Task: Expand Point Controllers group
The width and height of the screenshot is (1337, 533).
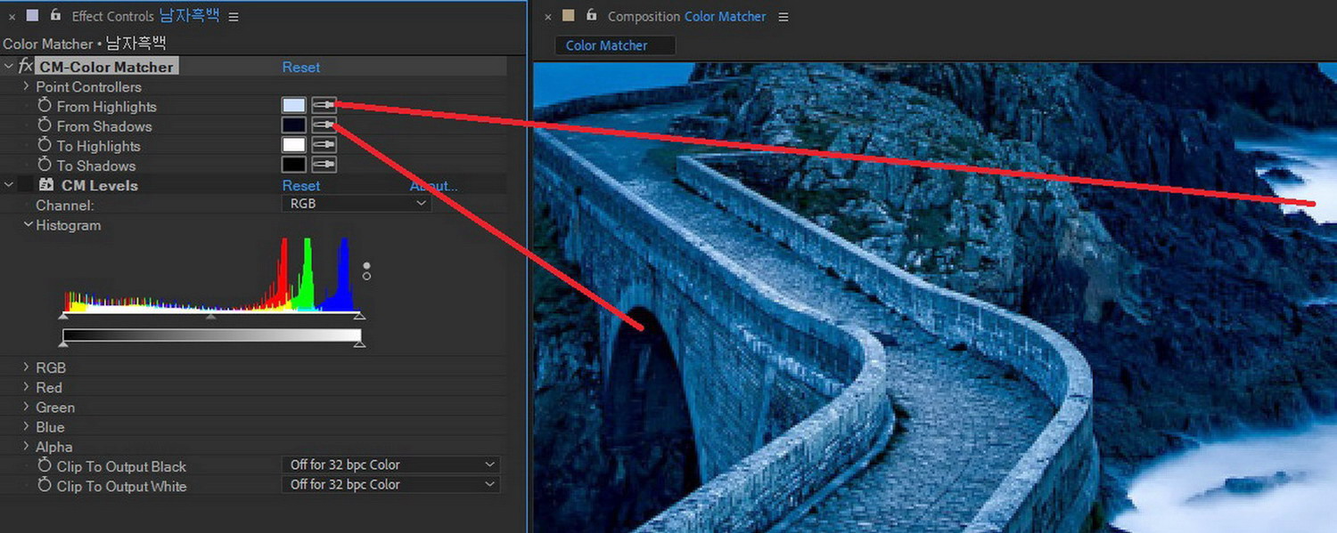Action: pos(27,86)
